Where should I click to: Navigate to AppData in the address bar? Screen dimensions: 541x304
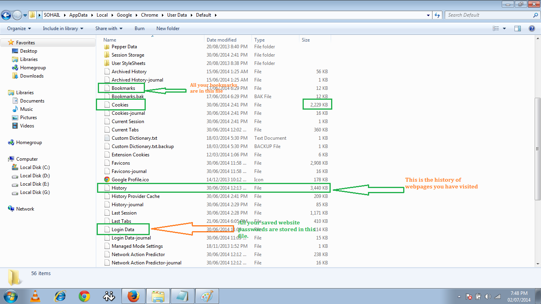[79, 15]
